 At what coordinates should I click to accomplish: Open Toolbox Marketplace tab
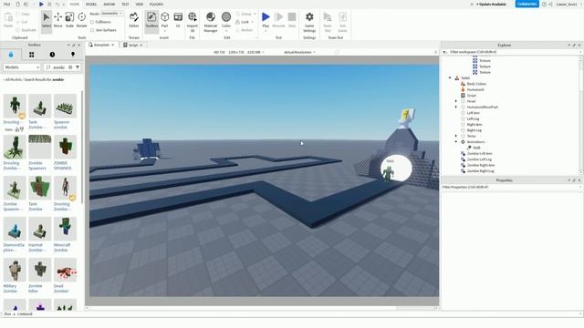click(x=11, y=55)
